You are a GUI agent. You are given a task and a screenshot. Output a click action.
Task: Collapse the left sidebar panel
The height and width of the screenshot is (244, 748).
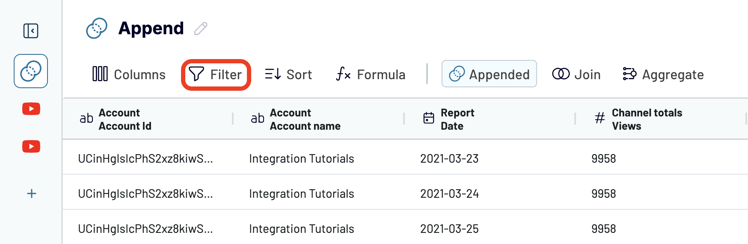[x=31, y=31]
